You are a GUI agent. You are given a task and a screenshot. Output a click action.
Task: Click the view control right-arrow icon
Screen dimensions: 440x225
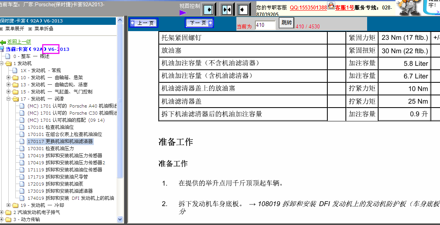pyautogui.click(x=208, y=10)
